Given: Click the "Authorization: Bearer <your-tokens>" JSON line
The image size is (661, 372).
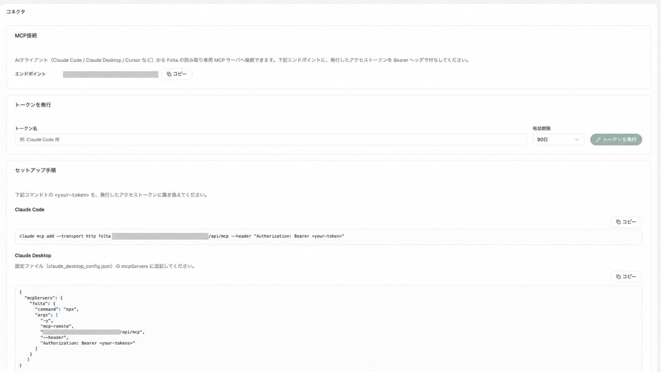Looking at the screenshot, I should [88, 343].
